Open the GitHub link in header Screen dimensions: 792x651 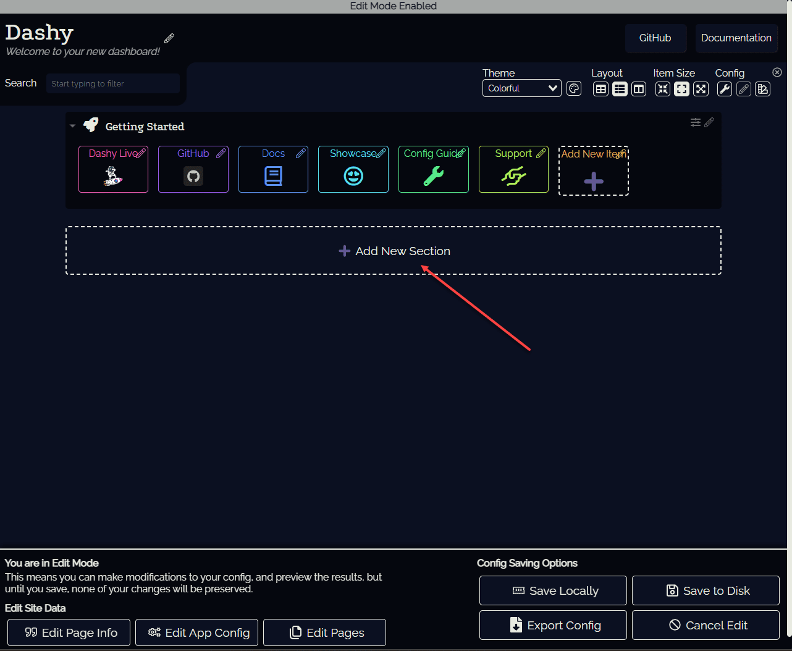point(655,38)
